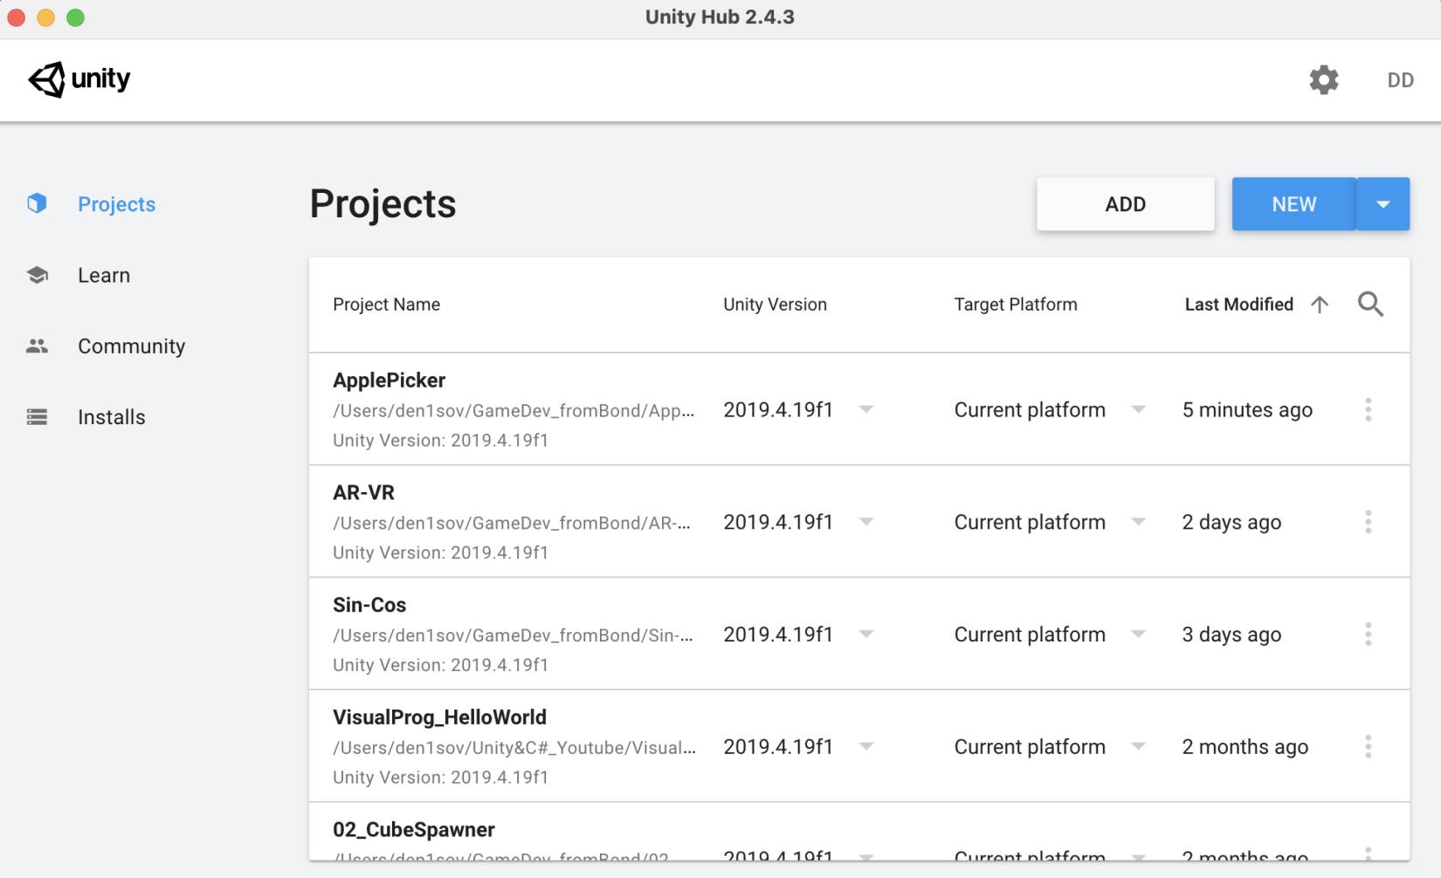Click 'Current platform' value for AR-VR
This screenshot has height=878, width=1441.
1030,522
